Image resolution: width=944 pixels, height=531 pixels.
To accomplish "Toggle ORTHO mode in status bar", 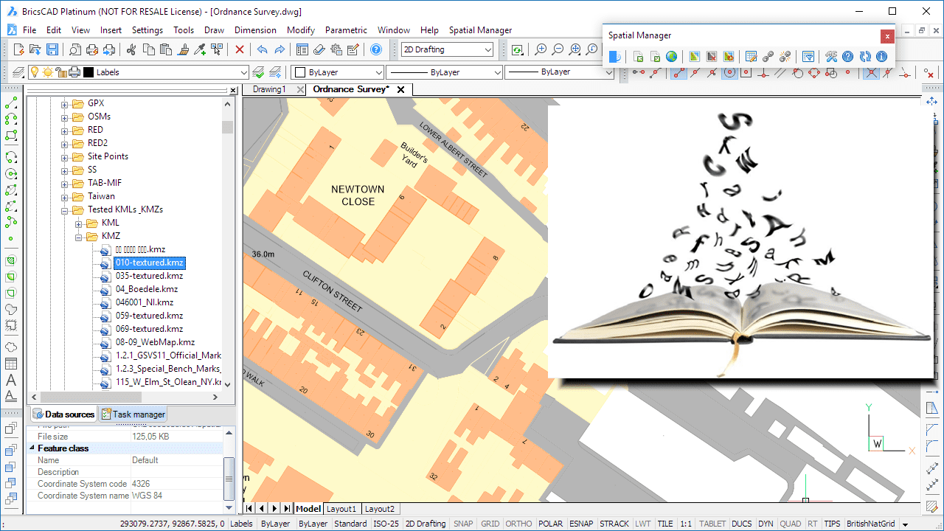I will pos(518,524).
